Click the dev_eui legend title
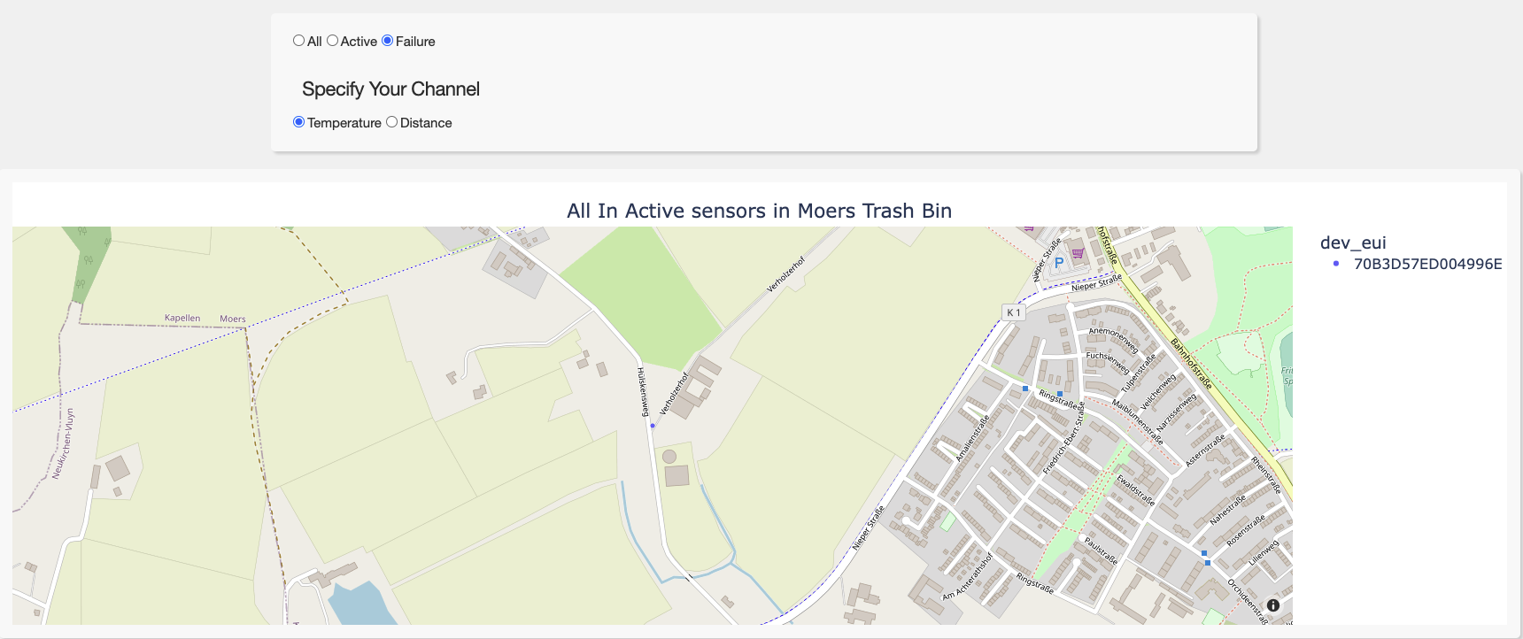This screenshot has height=639, width=1523. click(x=1353, y=243)
